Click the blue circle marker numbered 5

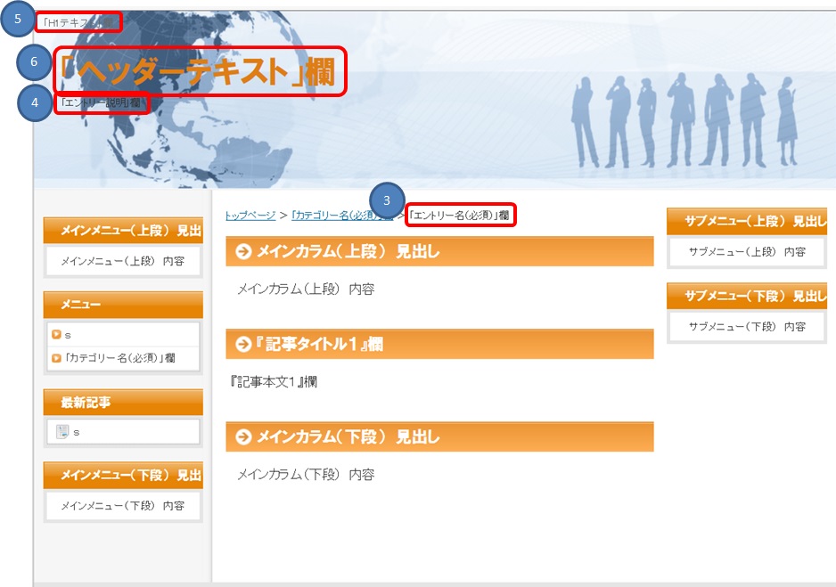click(18, 20)
